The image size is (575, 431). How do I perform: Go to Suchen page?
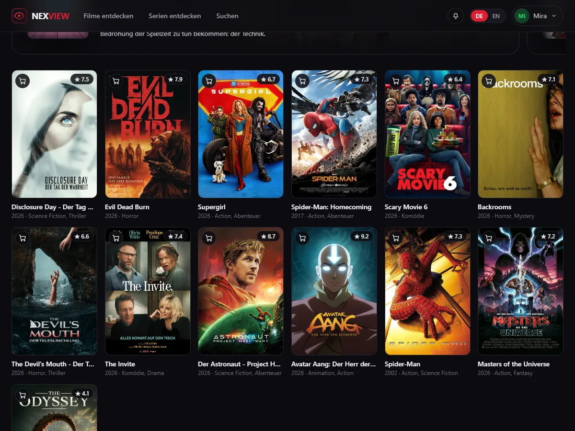227,16
